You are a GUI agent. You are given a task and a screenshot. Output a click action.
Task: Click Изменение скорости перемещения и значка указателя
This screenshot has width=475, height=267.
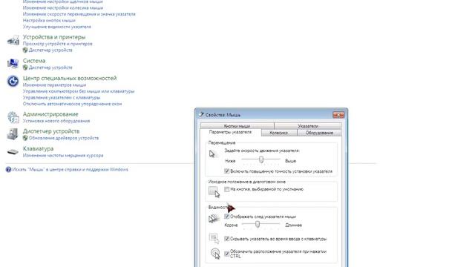79,14
